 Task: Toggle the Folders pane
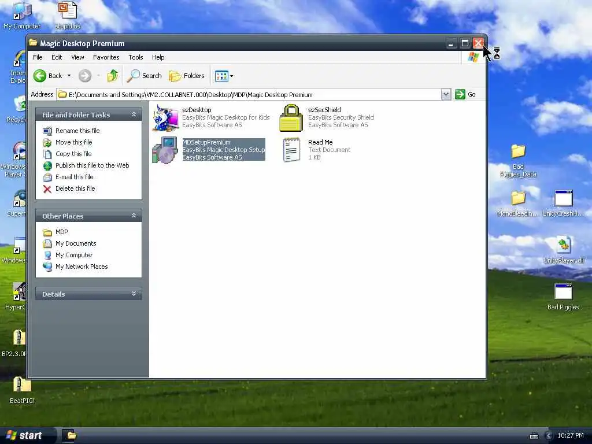tap(187, 76)
